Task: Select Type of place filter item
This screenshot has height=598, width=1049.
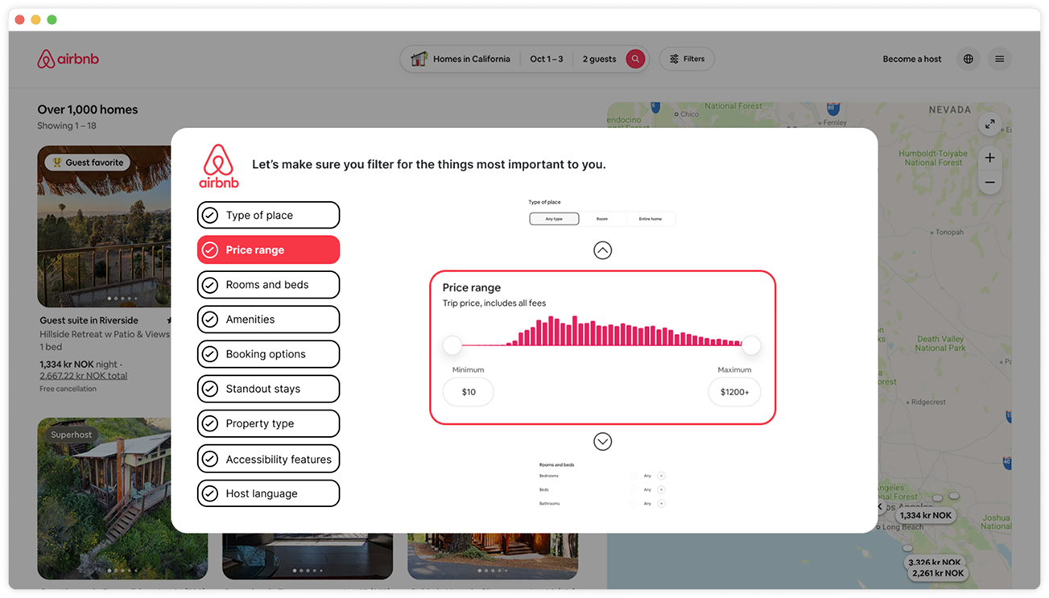Action: tap(268, 215)
